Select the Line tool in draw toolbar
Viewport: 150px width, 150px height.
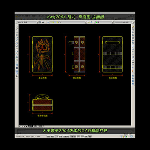(x=17, y=27)
